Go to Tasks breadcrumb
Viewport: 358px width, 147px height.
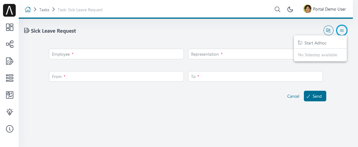tap(44, 10)
